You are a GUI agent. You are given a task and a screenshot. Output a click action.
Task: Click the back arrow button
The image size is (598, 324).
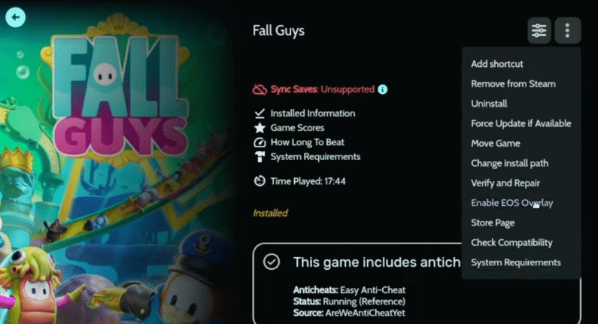point(16,17)
